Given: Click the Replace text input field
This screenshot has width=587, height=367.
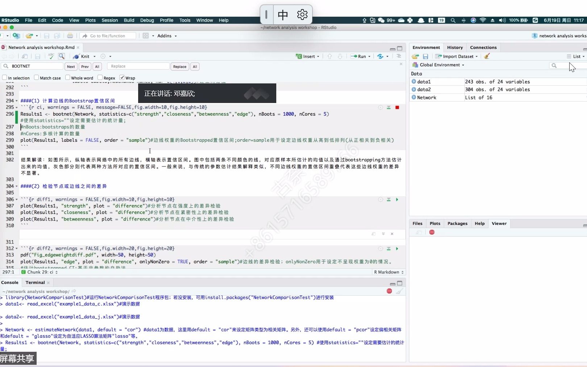Looking at the screenshot, I should [x=138, y=66].
